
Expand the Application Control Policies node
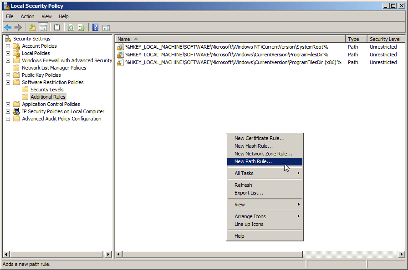click(x=8, y=105)
